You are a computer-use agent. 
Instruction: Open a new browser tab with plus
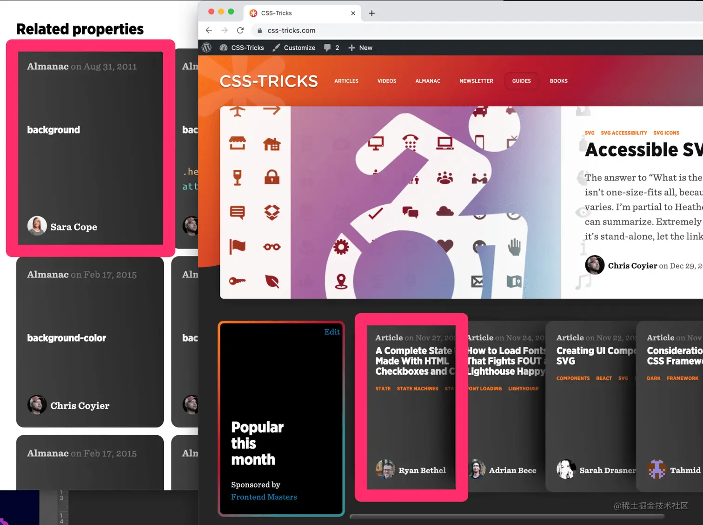[371, 13]
